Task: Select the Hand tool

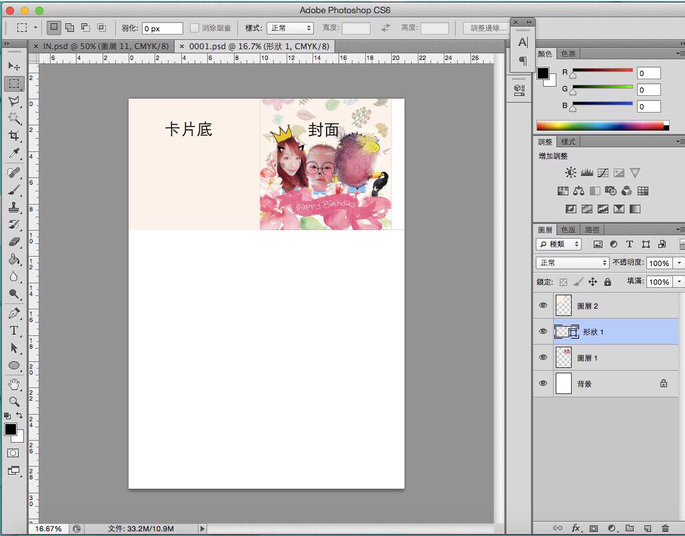Action: pyautogui.click(x=14, y=384)
